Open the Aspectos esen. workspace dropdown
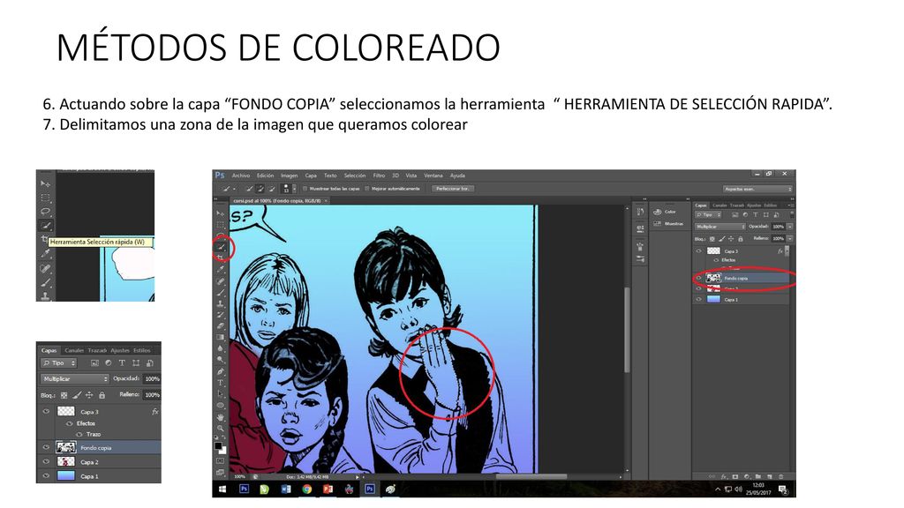 757,189
